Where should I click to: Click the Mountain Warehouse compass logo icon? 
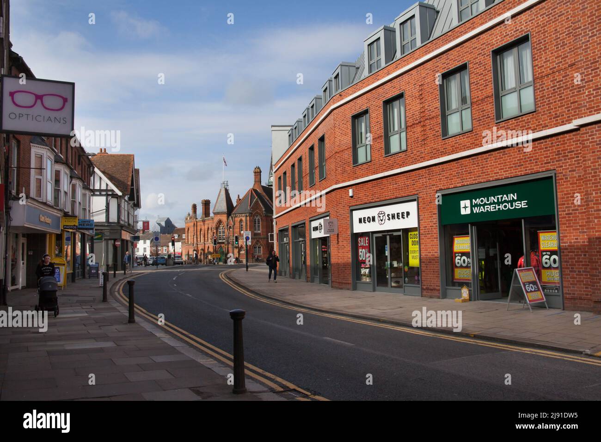pyautogui.click(x=465, y=207)
